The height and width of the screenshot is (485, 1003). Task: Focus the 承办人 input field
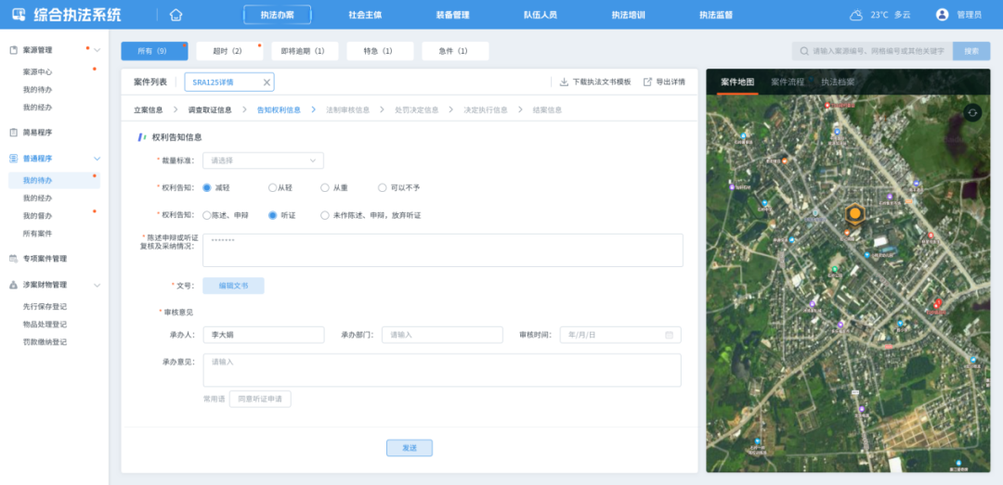[264, 335]
